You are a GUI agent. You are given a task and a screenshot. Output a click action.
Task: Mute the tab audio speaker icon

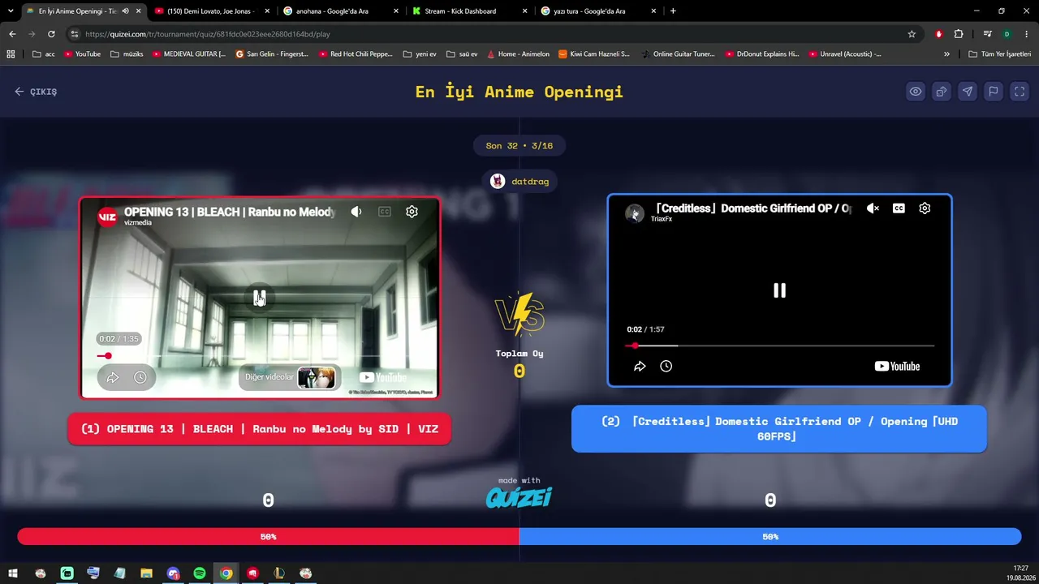point(125,11)
